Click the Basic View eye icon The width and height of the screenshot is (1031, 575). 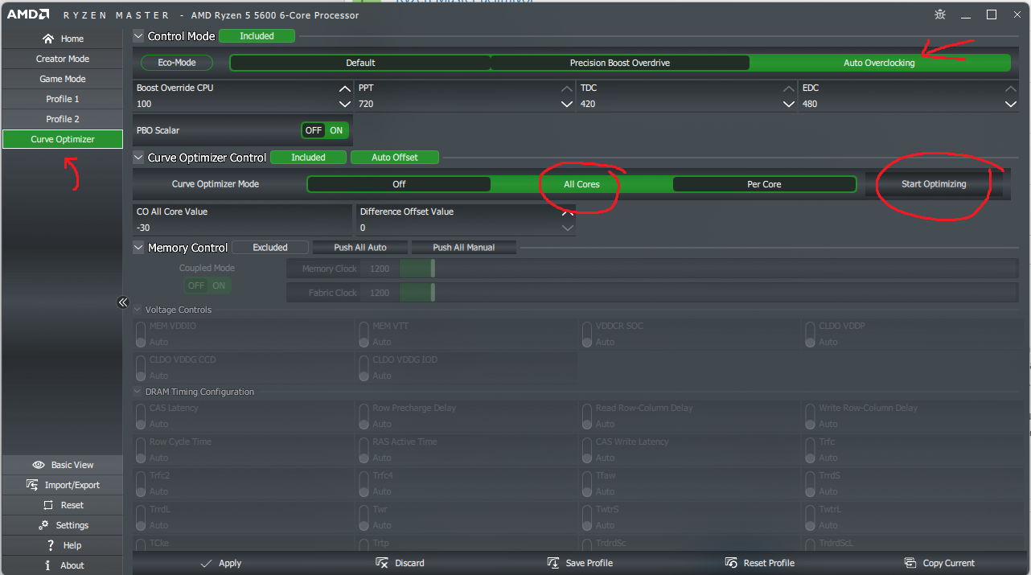(x=38, y=465)
